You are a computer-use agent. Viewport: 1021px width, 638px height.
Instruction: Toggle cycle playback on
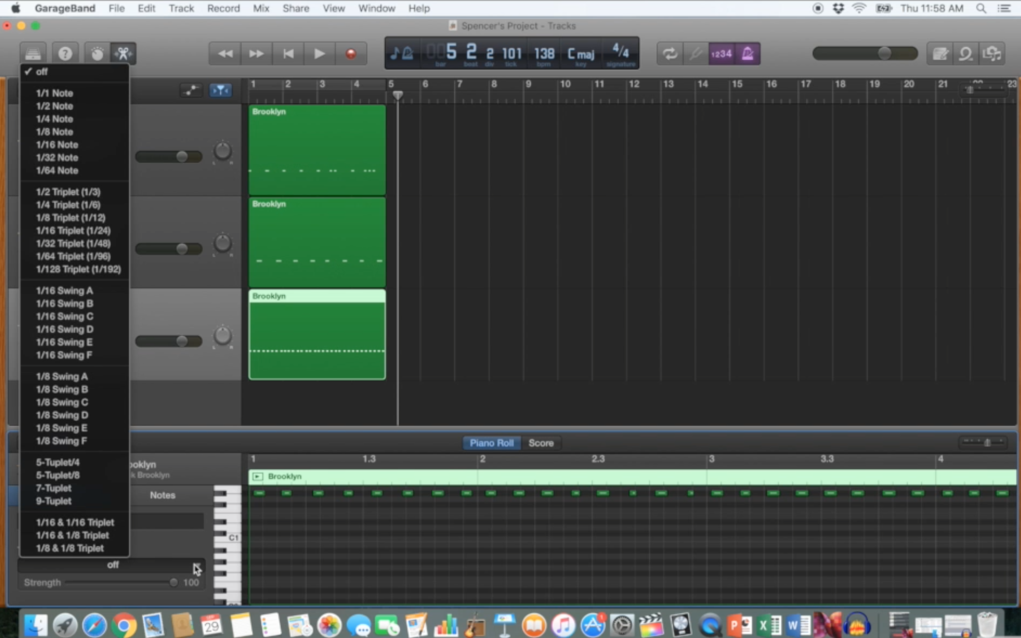pos(670,53)
